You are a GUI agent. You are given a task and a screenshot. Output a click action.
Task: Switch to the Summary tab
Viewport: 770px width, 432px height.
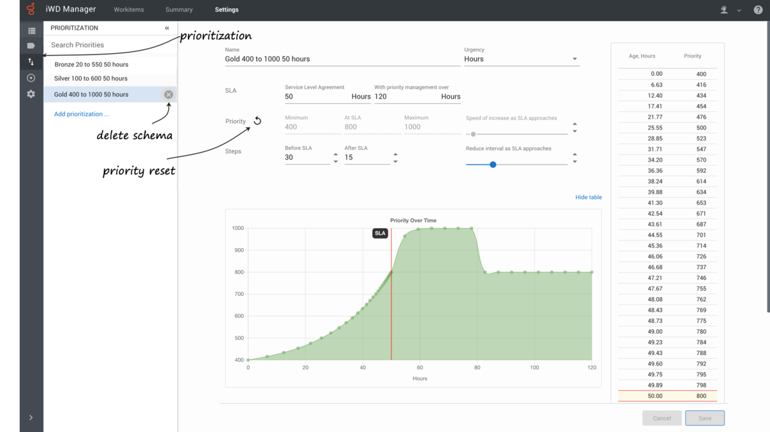coord(179,10)
